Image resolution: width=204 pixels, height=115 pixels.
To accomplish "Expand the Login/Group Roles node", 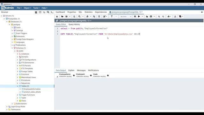I will tap(7, 107).
